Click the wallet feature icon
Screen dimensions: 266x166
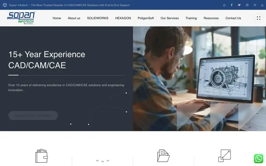point(42,156)
